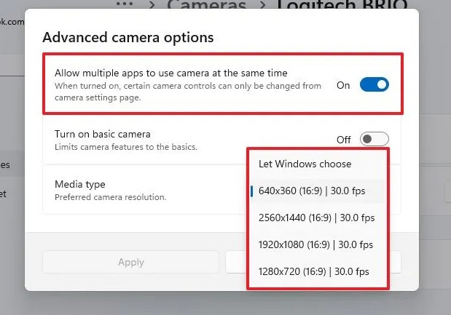Screen dimensions: 451x315
Task: Choose Let Windows choose resolution option
Action: click(x=305, y=164)
